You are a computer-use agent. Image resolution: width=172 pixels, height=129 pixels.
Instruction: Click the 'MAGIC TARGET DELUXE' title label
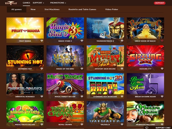[65, 97]
